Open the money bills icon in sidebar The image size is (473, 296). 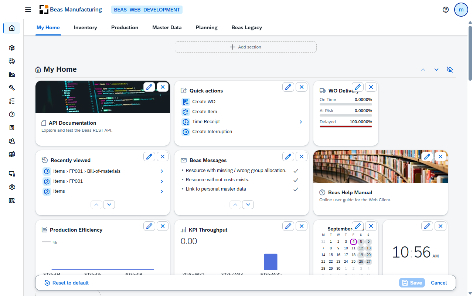[x=12, y=154]
